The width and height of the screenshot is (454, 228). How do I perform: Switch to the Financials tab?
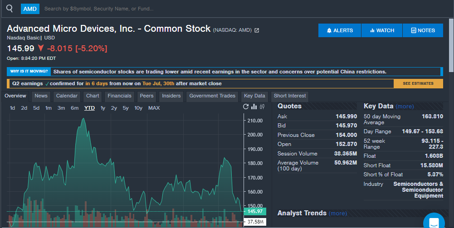click(119, 96)
